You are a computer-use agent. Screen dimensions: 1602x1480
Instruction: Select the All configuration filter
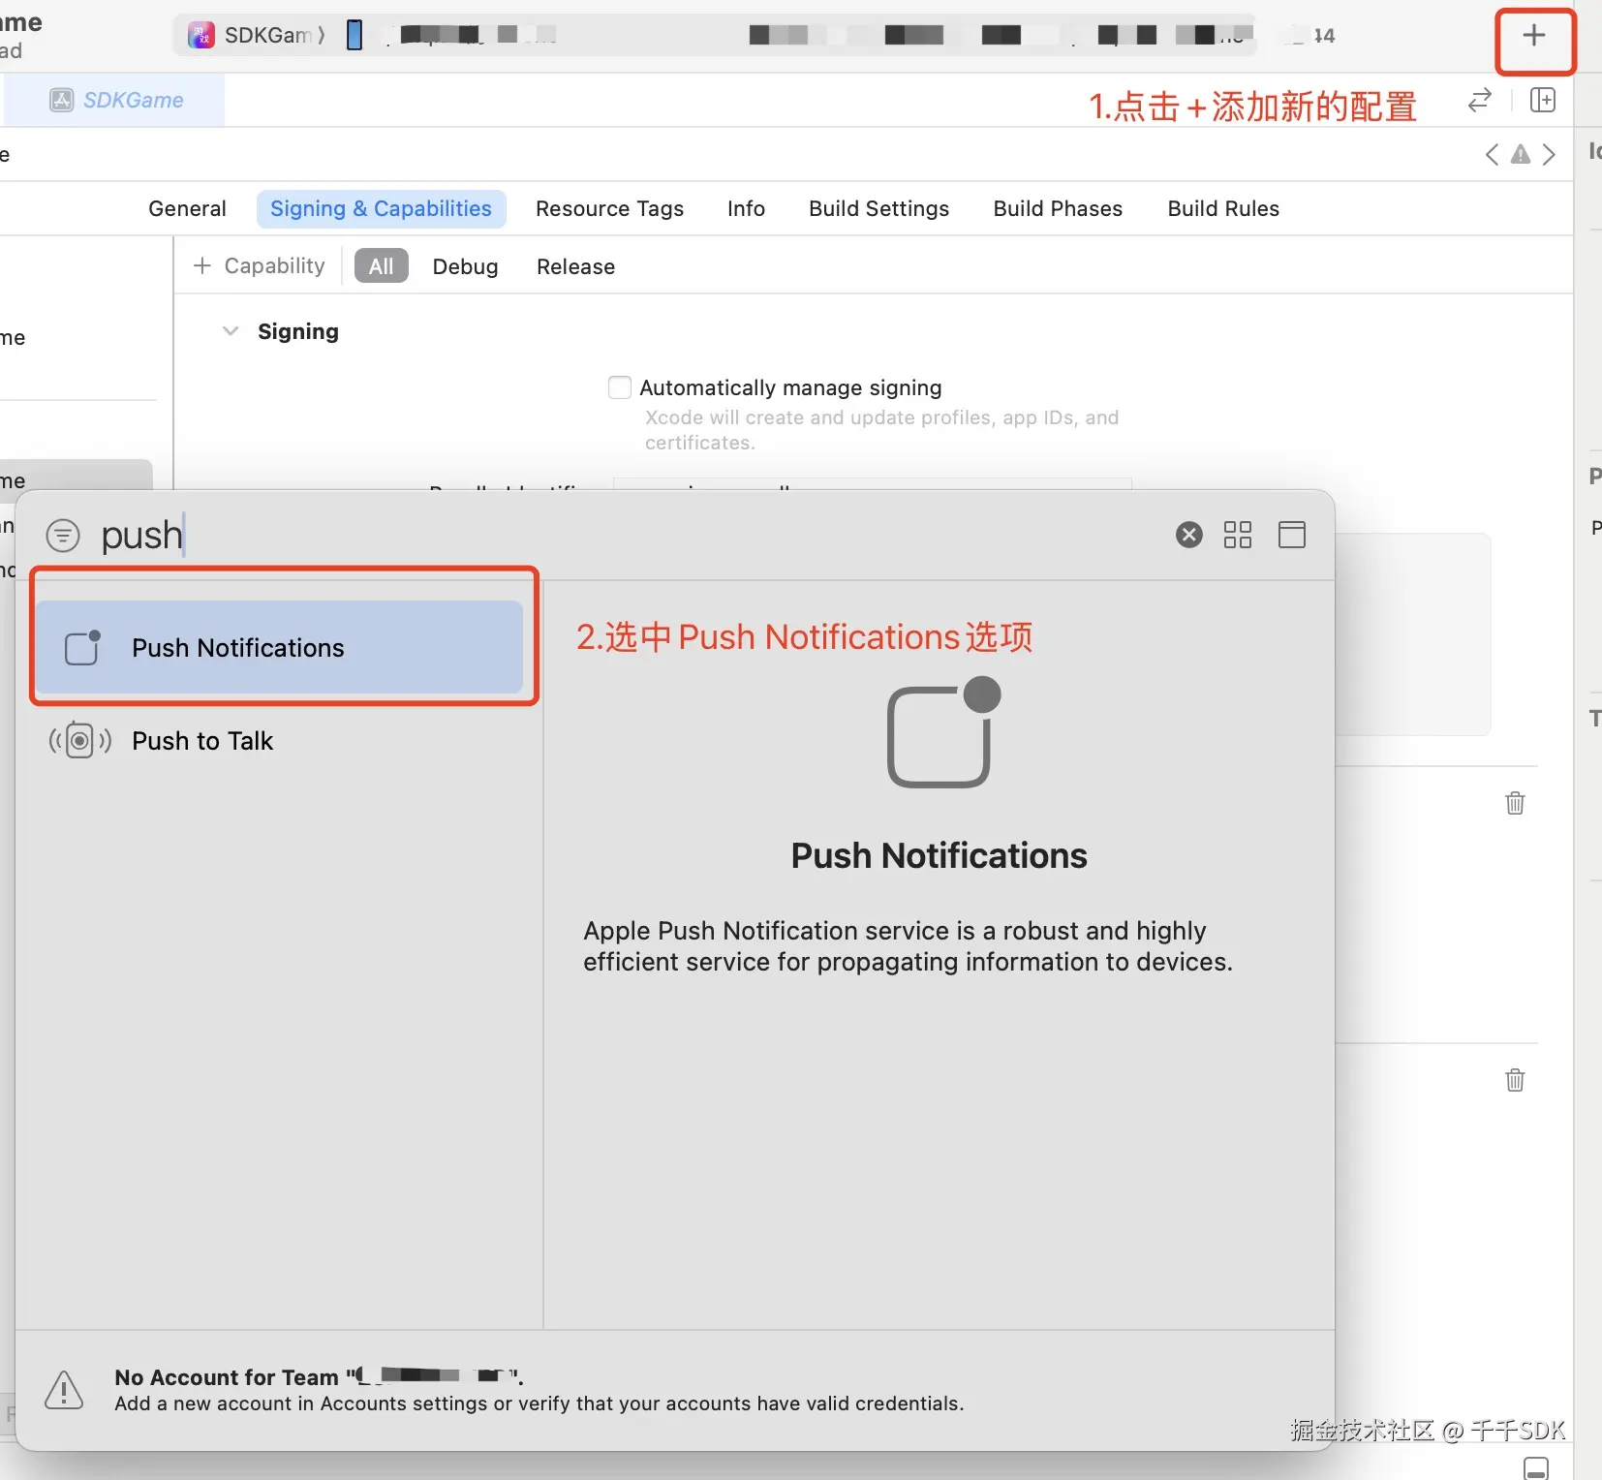point(382,266)
